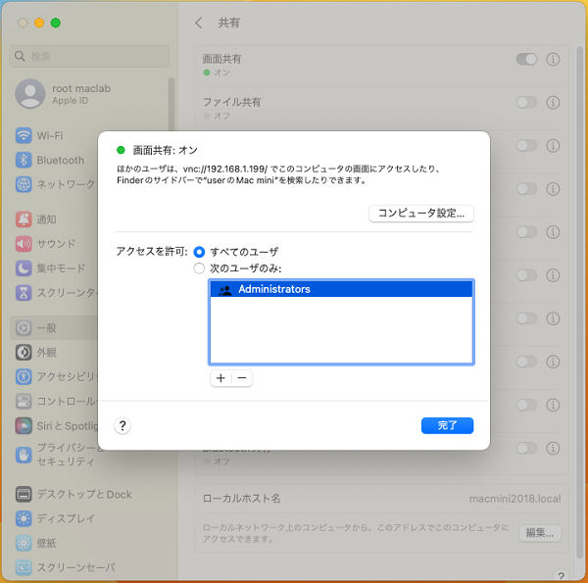Click the 画面共有: オン dialog heading

(x=166, y=150)
